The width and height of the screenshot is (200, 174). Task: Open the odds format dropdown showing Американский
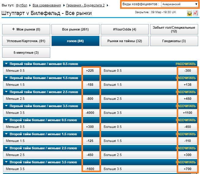(x=180, y=4)
